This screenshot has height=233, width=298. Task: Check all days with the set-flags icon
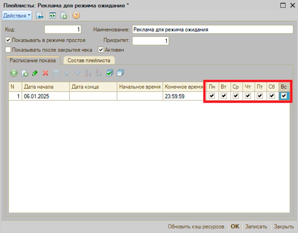(x=110, y=73)
